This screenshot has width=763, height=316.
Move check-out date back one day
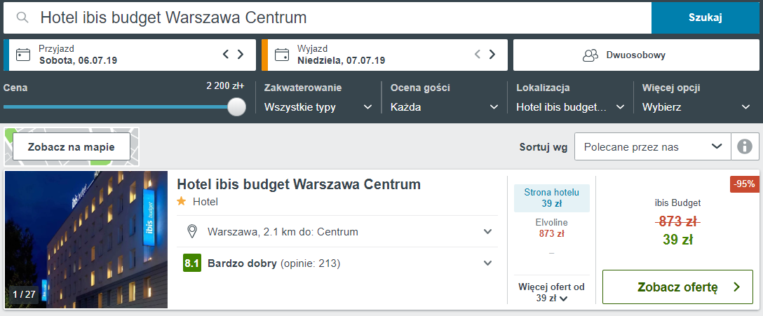point(478,55)
